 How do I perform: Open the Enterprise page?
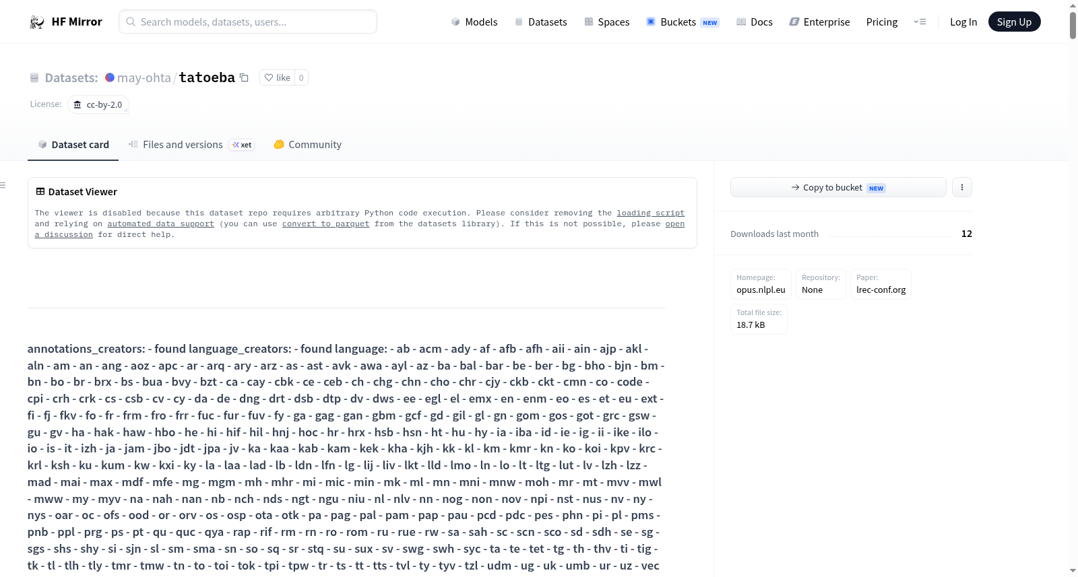click(819, 22)
